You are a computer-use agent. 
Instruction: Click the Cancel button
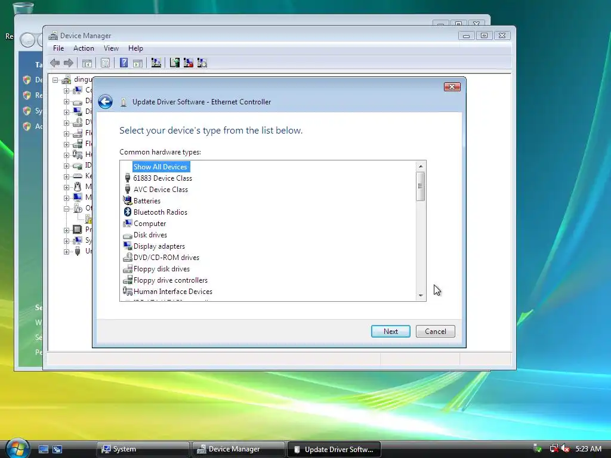tap(435, 332)
